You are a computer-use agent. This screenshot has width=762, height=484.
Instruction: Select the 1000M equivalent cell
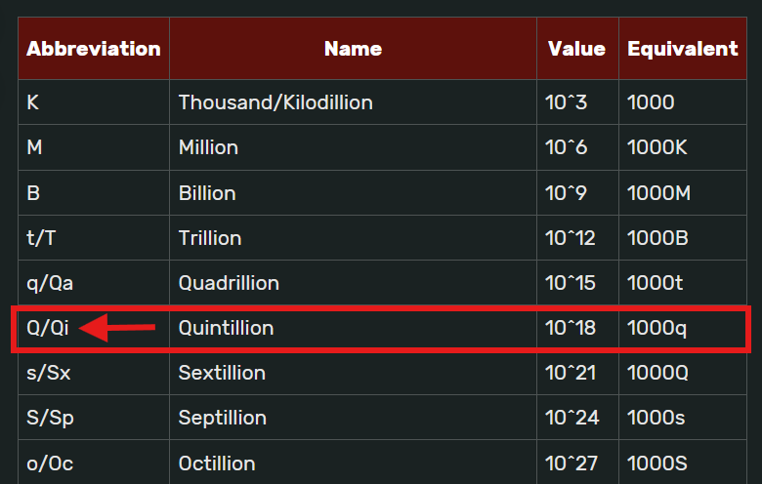659,193
